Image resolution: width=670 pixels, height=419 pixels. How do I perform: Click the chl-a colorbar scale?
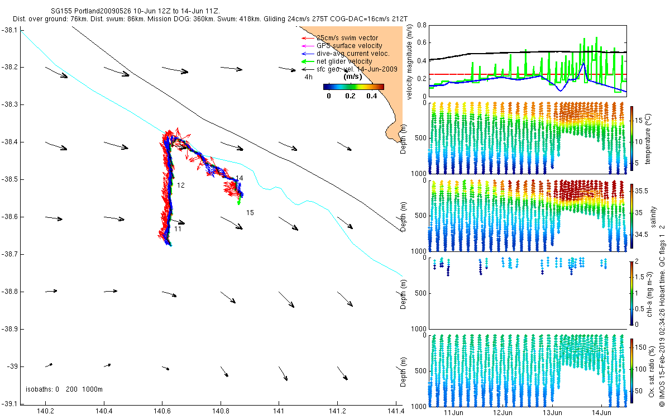pos(632,293)
